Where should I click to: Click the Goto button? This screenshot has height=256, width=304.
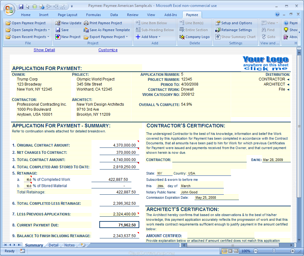click(x=268, y=37)
